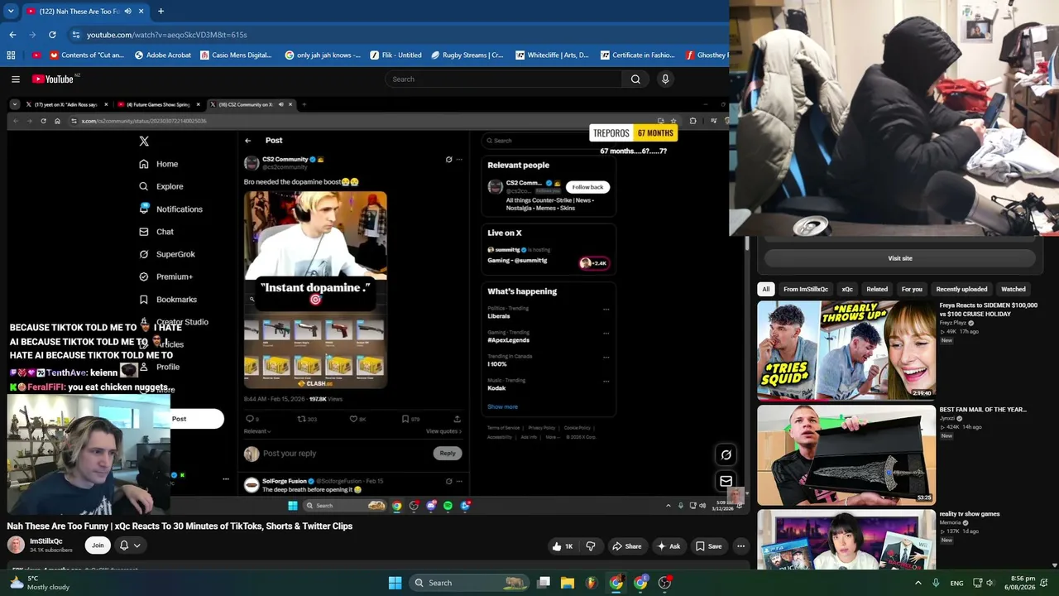Like the video (1K likes)
The width and height of the screenshot is (1059, 596).
click(x=563, y=546)
